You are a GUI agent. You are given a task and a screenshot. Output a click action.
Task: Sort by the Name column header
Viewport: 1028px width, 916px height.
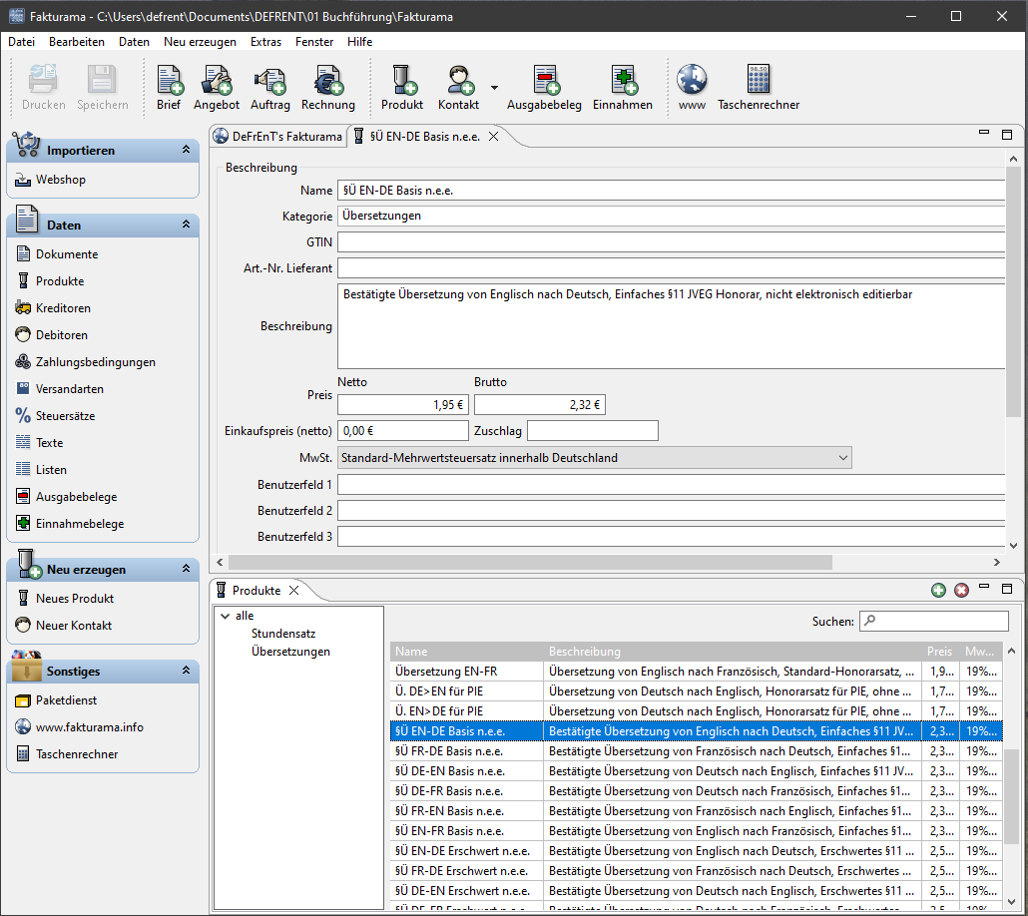pos(467,652)
